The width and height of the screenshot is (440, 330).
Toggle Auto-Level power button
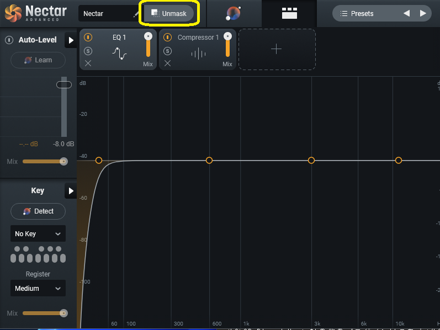pos(9,40)
